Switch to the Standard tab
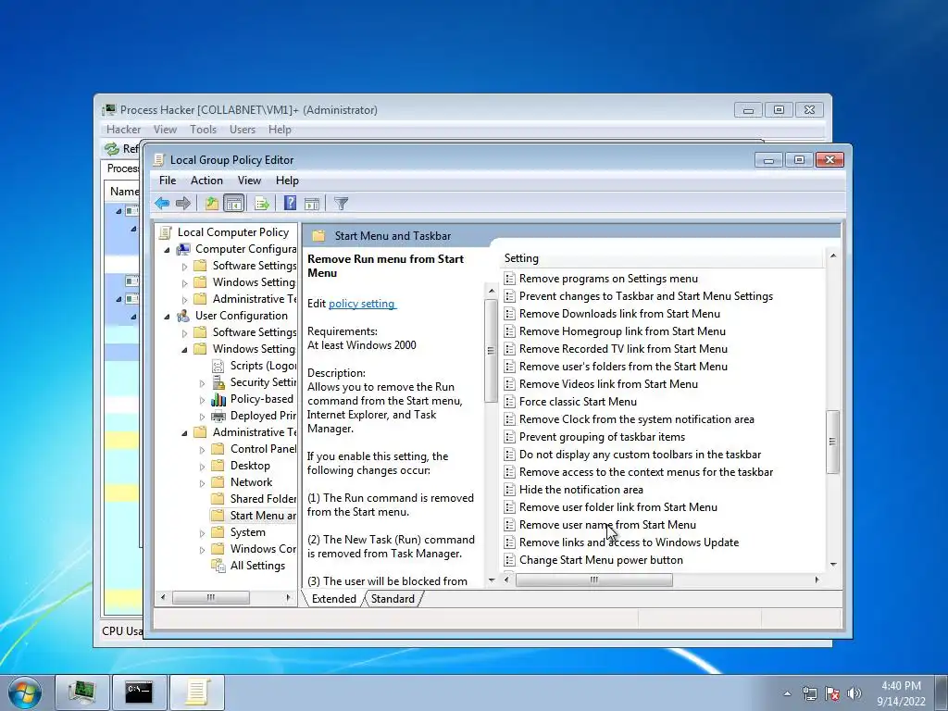 pyautogui.click(x=393, y=599)
